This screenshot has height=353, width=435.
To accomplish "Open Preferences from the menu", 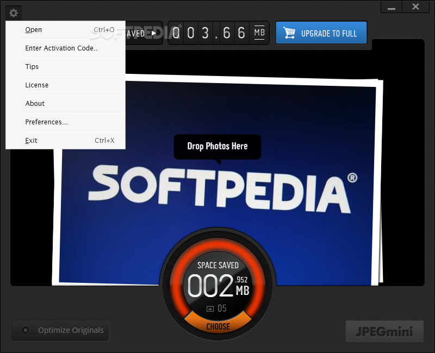I will click(65, 122).
